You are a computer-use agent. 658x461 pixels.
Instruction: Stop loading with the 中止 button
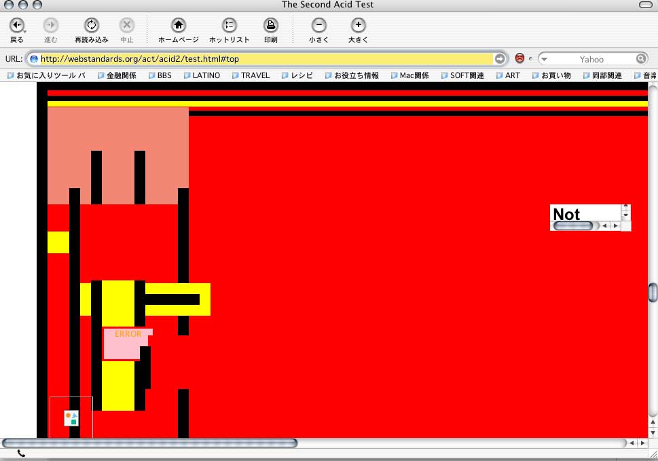click(127, 30)
